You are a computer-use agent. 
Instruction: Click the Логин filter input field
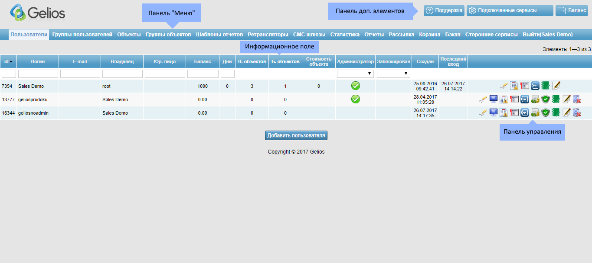(x=37, y=73)
